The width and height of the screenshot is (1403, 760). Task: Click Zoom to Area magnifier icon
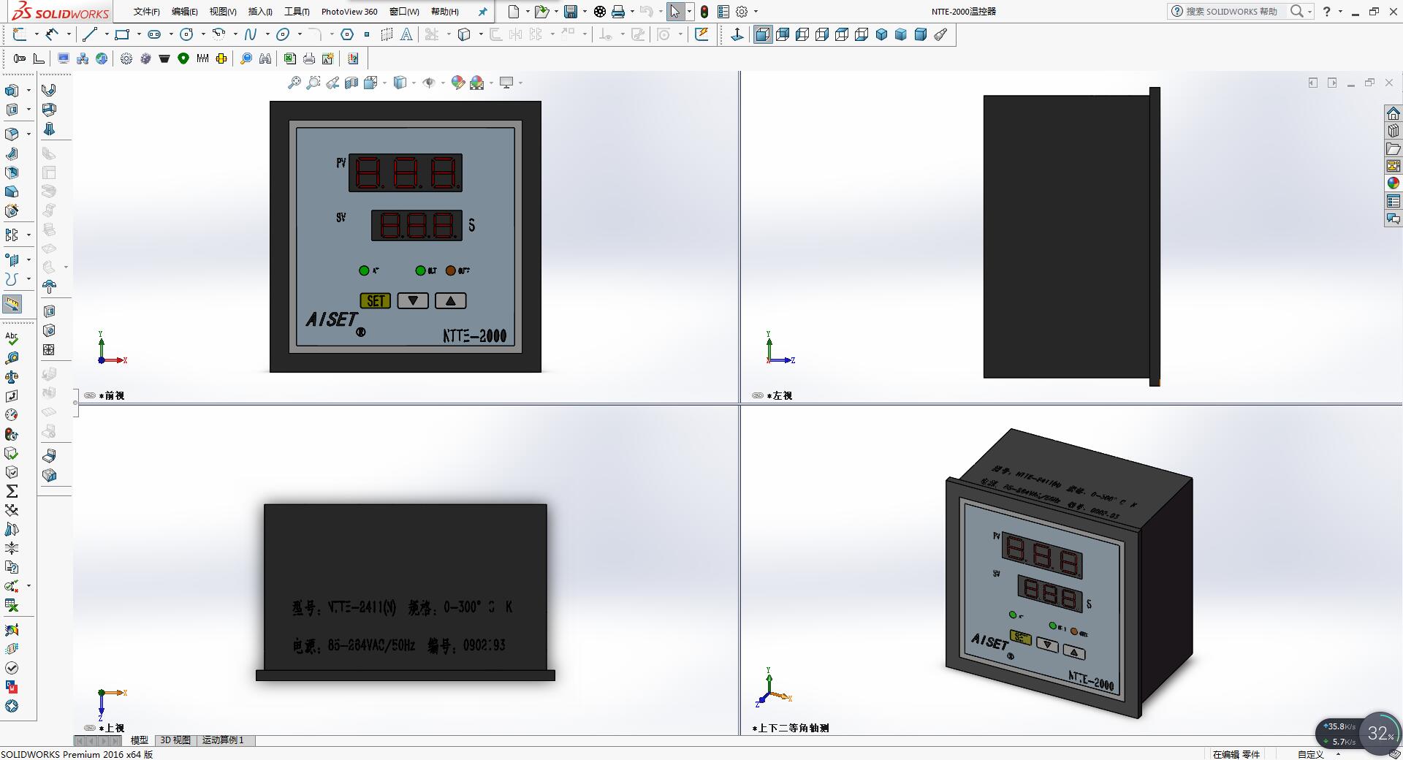tap(313, 83)
